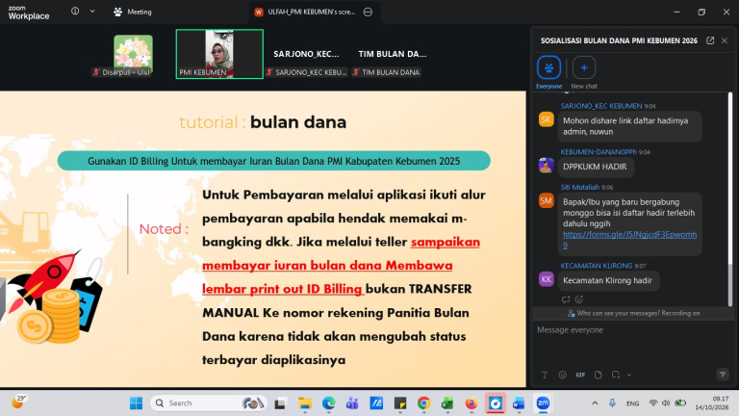Open the weather widget showing 29°
739x416 pixels.
click(19, 402)
